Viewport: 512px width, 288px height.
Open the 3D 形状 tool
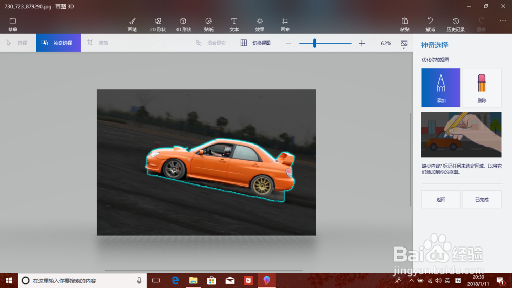point(183,25)
